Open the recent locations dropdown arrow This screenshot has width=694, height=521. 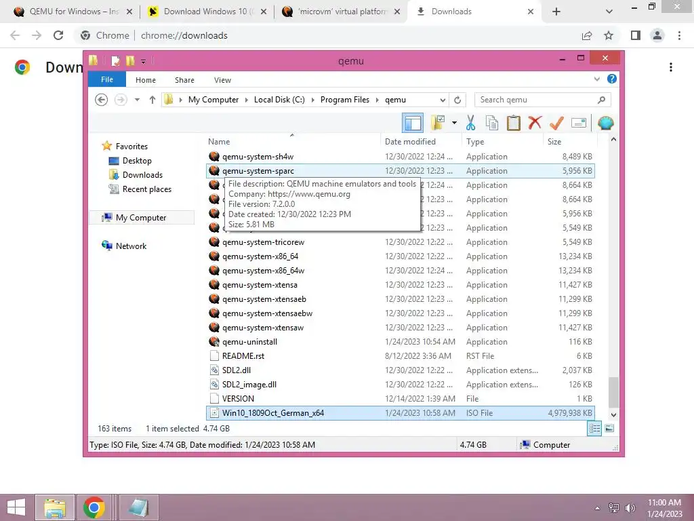coord(137,100)
